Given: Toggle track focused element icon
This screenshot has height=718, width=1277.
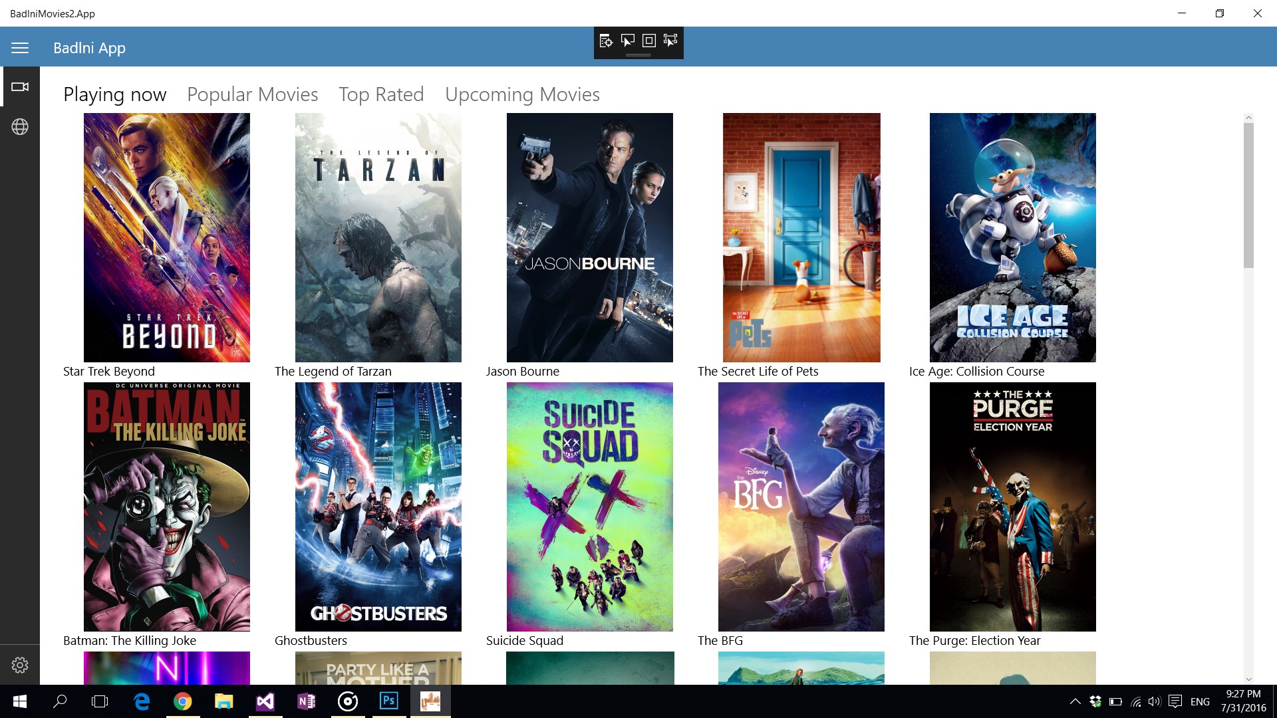Looking at the screenshot, I should click(670, 41).
